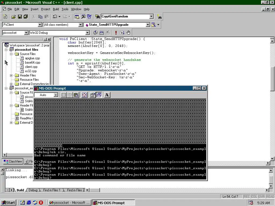This screenshot has width=275, height=206.
Task: Click the Open file toolbar icon
Action: point(13,17)
